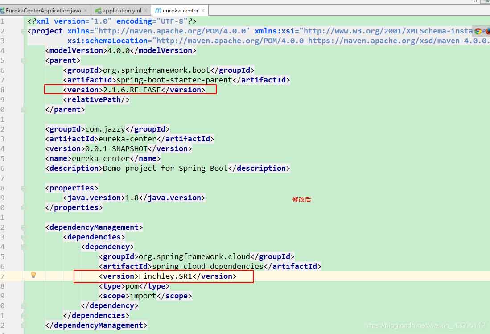Click the type pom line
This screenshot has width=490, height=334.
pos(134,286)
